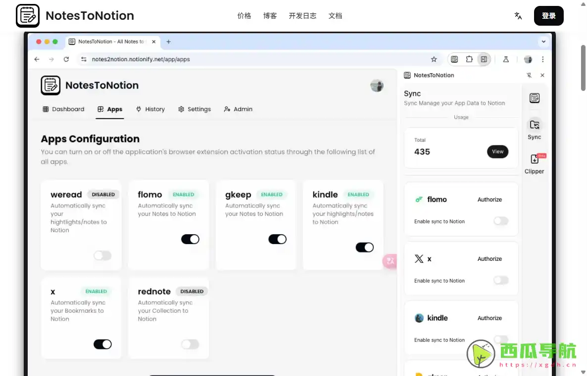This screenshot has width=587, height=376.
Task: Click the Chrome labs flask icon
Action: click(506, 59)
